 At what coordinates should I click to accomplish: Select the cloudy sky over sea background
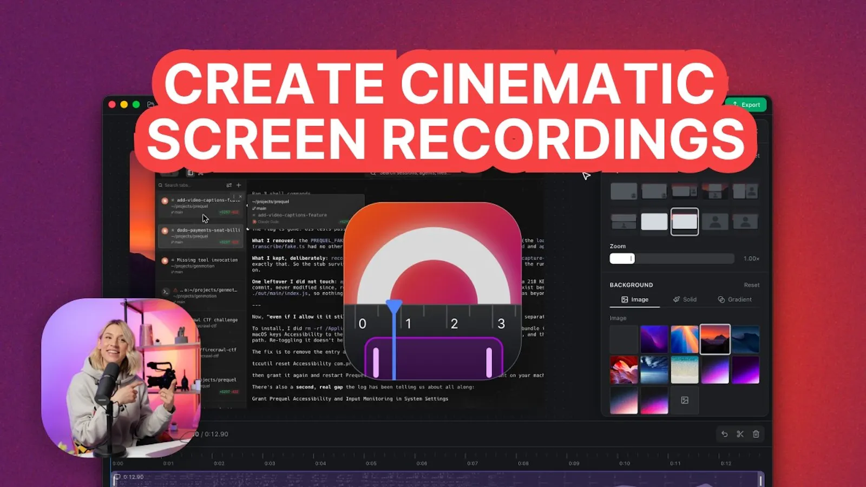[x=654, y=370]
